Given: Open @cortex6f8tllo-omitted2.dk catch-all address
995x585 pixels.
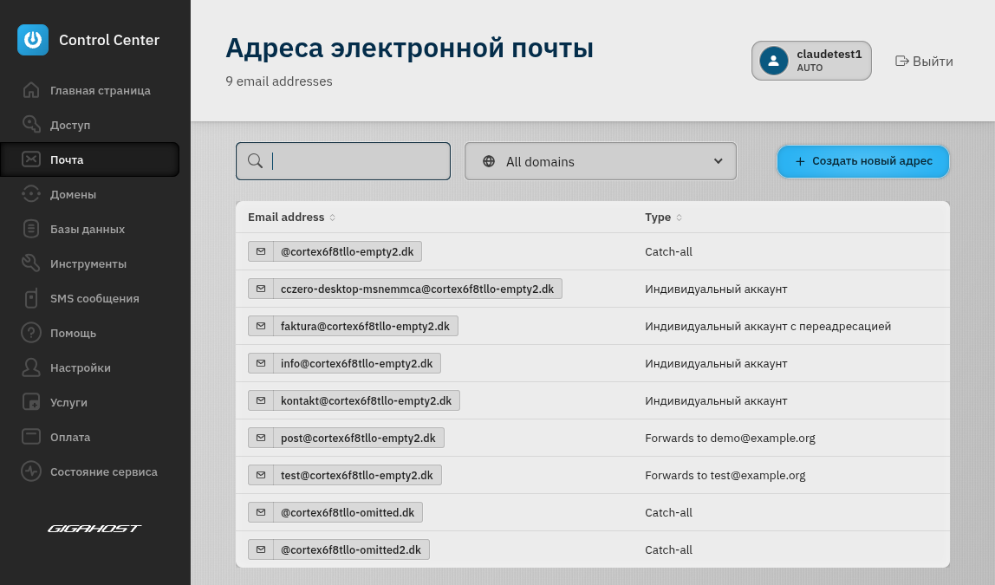Looking at the screenshot, I should point(339,549).
